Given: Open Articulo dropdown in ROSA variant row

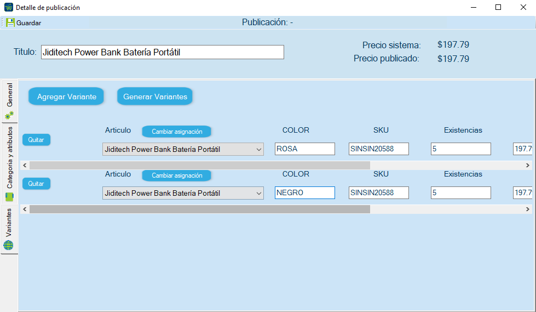Looking at the screenshot, I should point(183,149).
